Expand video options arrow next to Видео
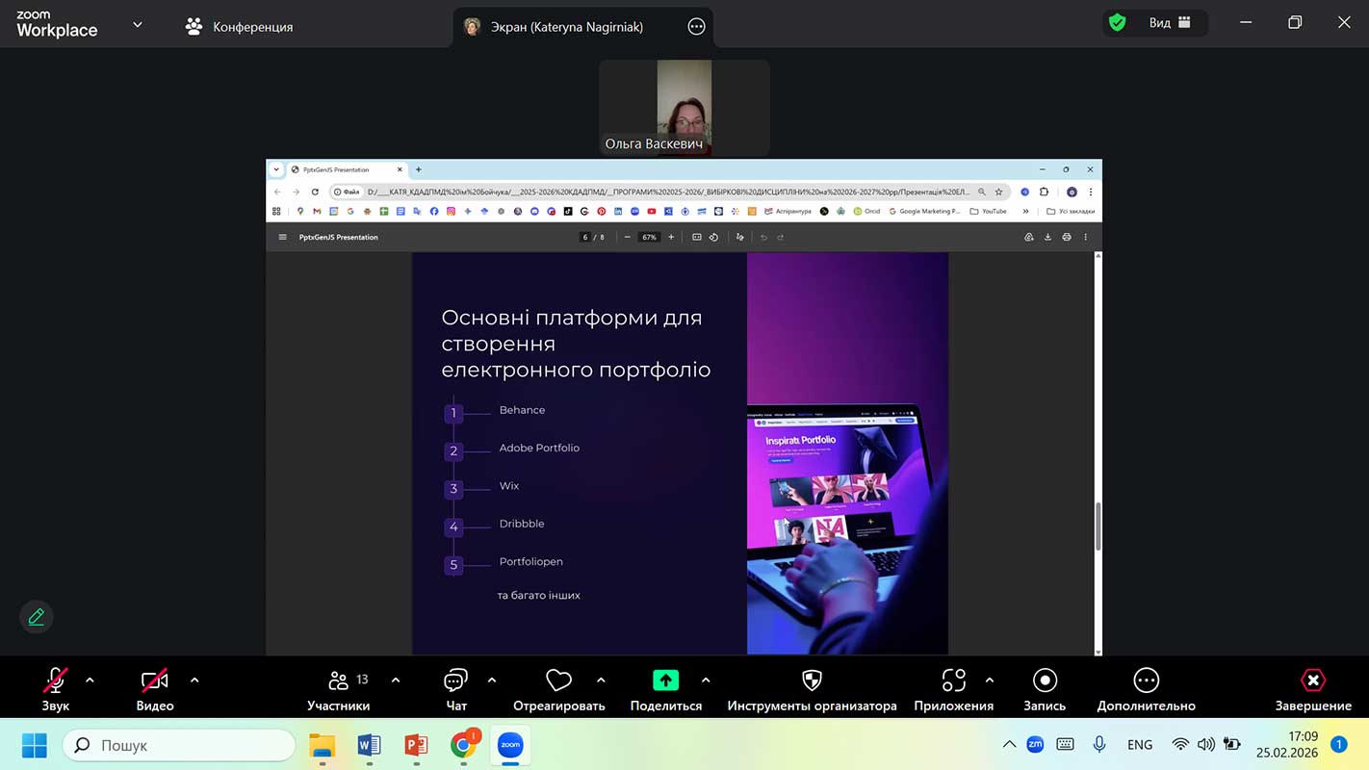The height and width of the screenshot is (770, 1369). click(194, 680)
